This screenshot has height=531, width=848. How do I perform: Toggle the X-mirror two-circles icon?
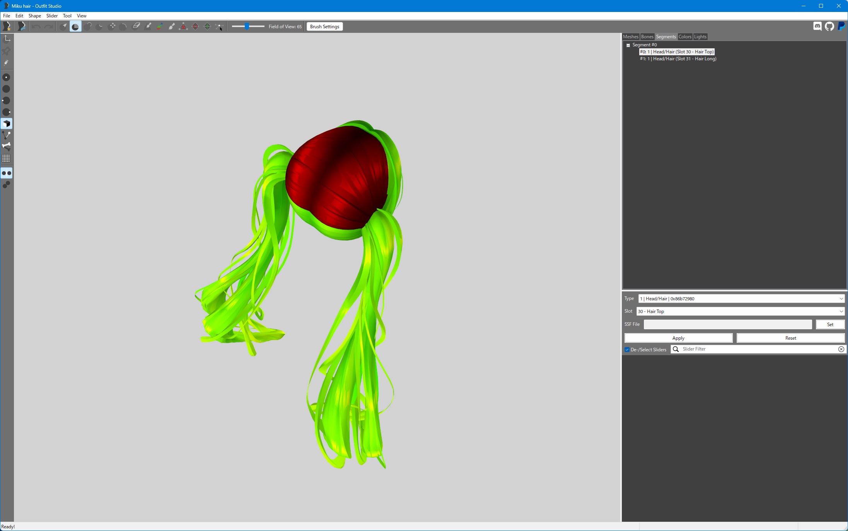click(x=7, y=173)
